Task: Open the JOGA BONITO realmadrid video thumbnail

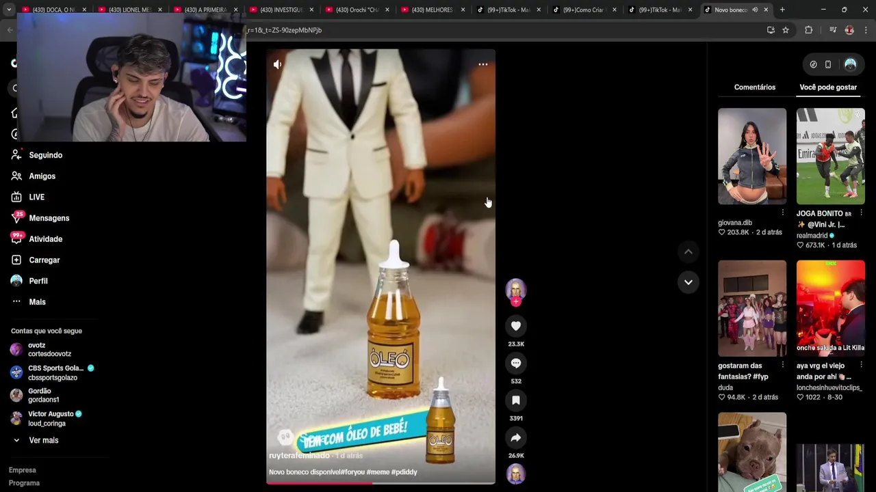Action: coord(831,156)
